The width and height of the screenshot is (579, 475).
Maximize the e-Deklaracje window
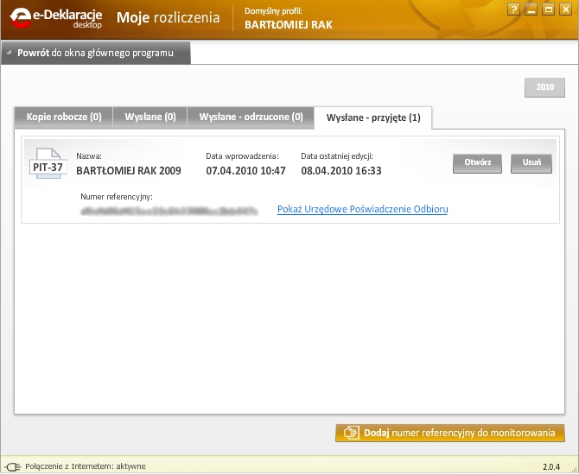549,9
